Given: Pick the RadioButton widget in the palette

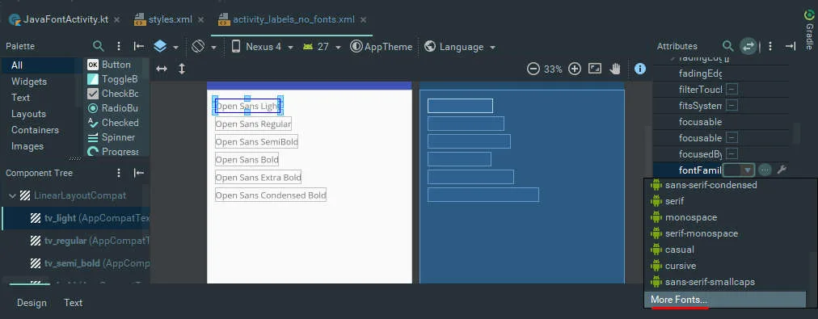Looking at the screenshot, I should [112, 108].
